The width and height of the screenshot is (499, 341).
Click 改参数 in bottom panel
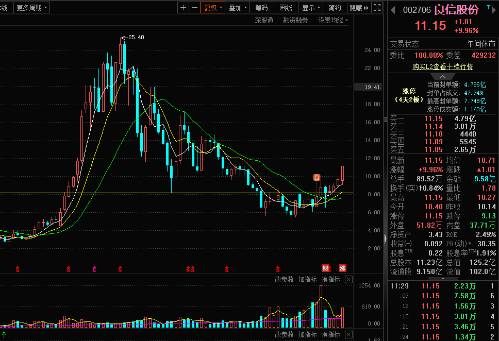(284, 335)
